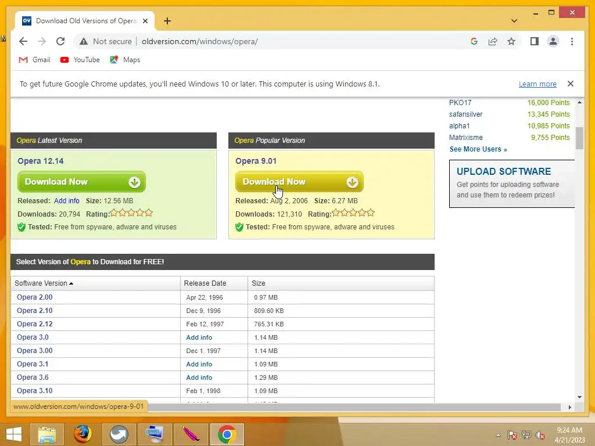Bookmark this page with the star

[x=511, y=41]
